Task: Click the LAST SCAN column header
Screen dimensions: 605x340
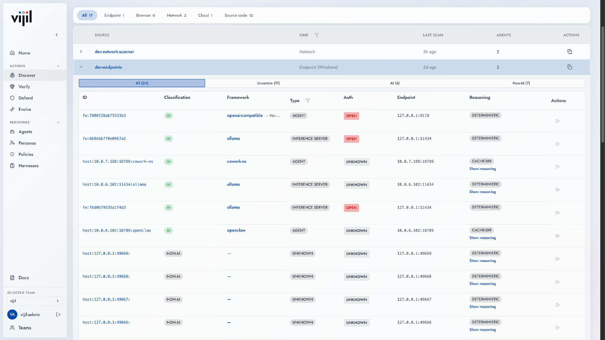Action: coord(433,35)
